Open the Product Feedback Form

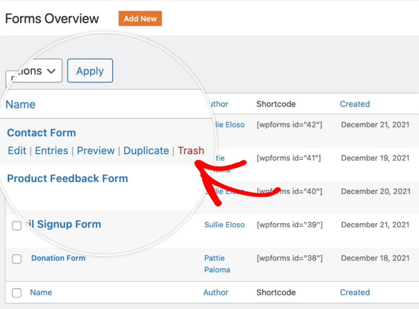[x=68, y=178]
